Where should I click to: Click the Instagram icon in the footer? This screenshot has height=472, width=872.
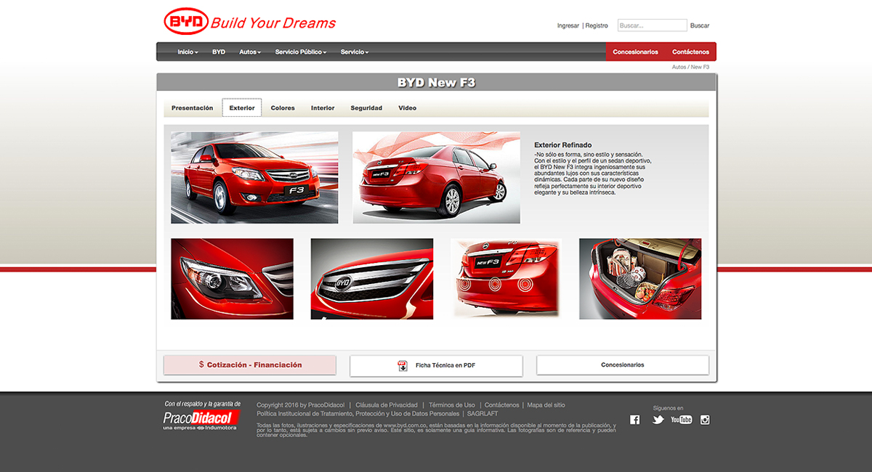point(705,419)
